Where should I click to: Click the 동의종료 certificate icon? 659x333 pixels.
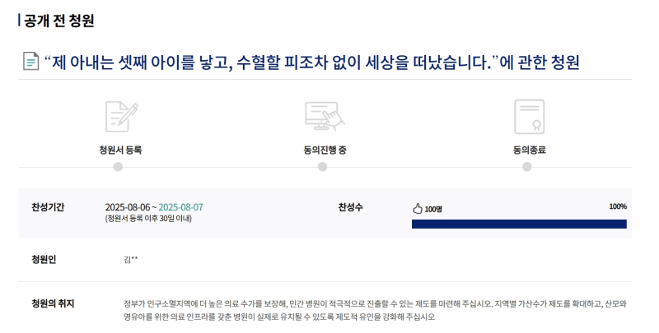[529, 117]
